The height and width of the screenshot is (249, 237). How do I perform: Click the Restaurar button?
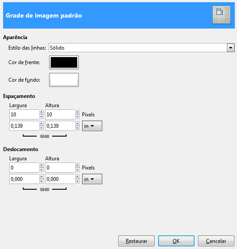pos(136,241)
